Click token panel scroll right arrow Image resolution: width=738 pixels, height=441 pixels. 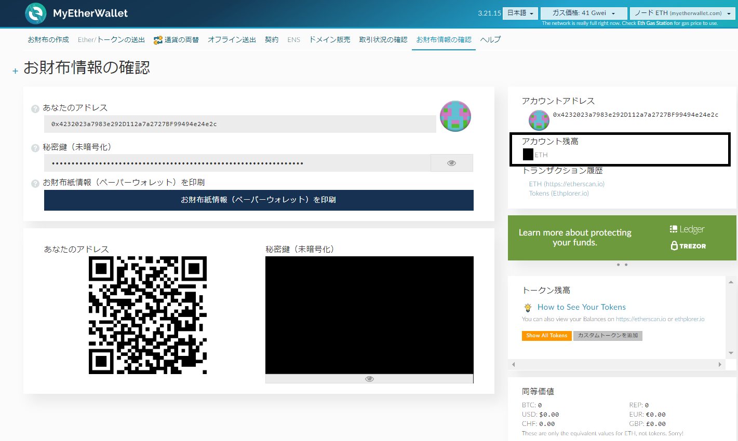click(x=720, y=364)
